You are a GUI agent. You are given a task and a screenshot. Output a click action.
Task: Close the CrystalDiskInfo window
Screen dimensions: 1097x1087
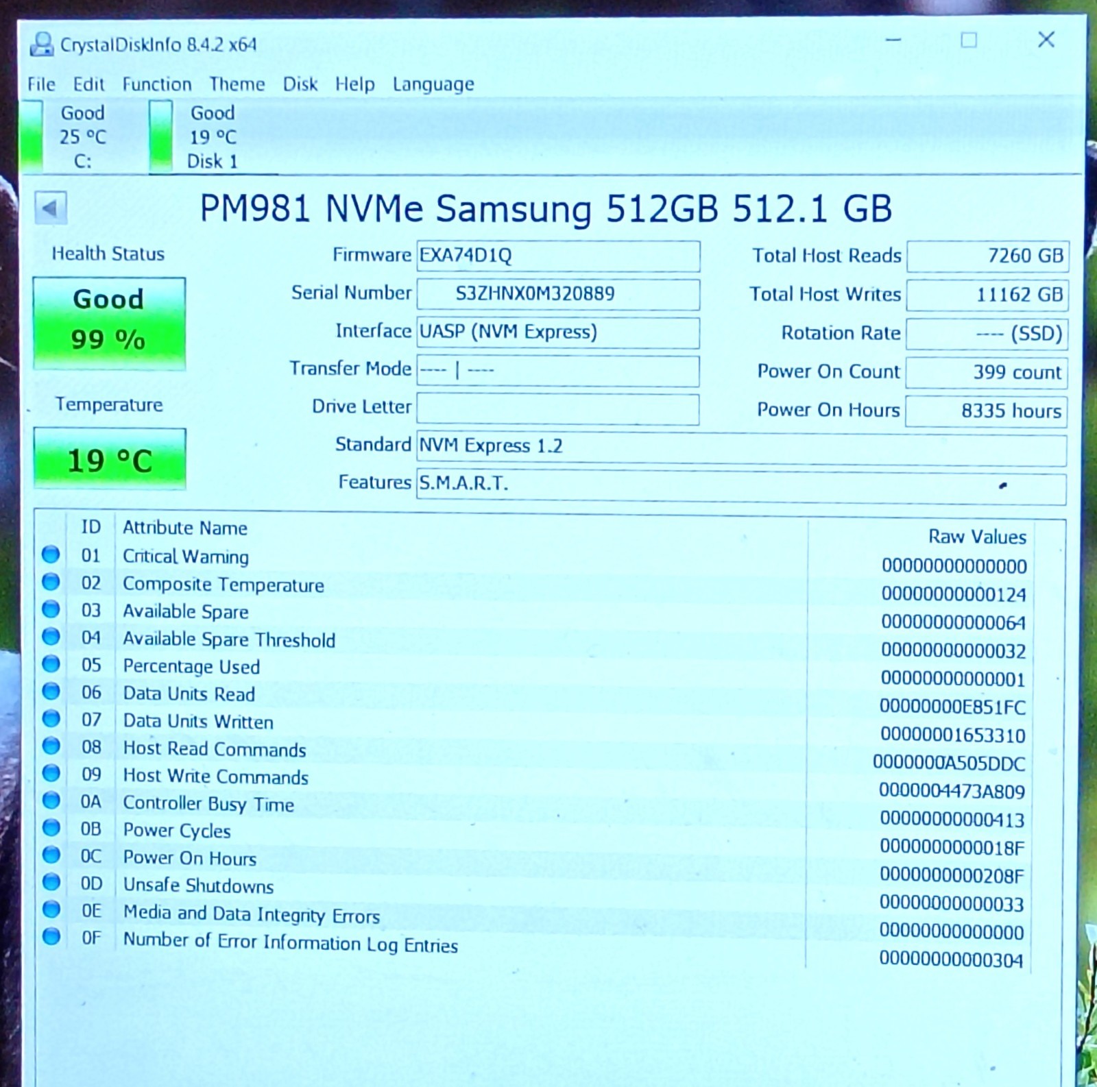coord(1046,40)
